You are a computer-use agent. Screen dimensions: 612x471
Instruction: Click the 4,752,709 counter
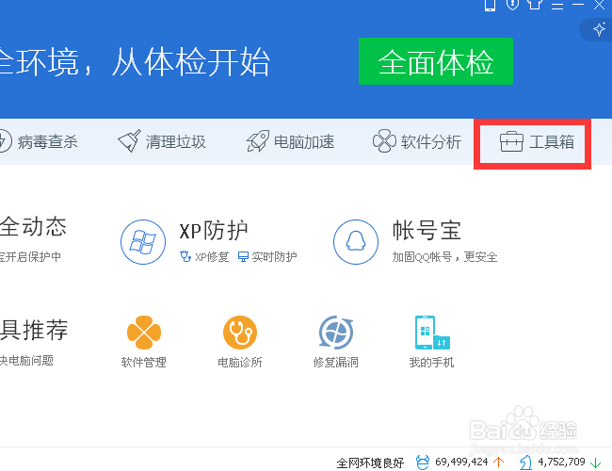pyautogui.click(x=561, y=462)
